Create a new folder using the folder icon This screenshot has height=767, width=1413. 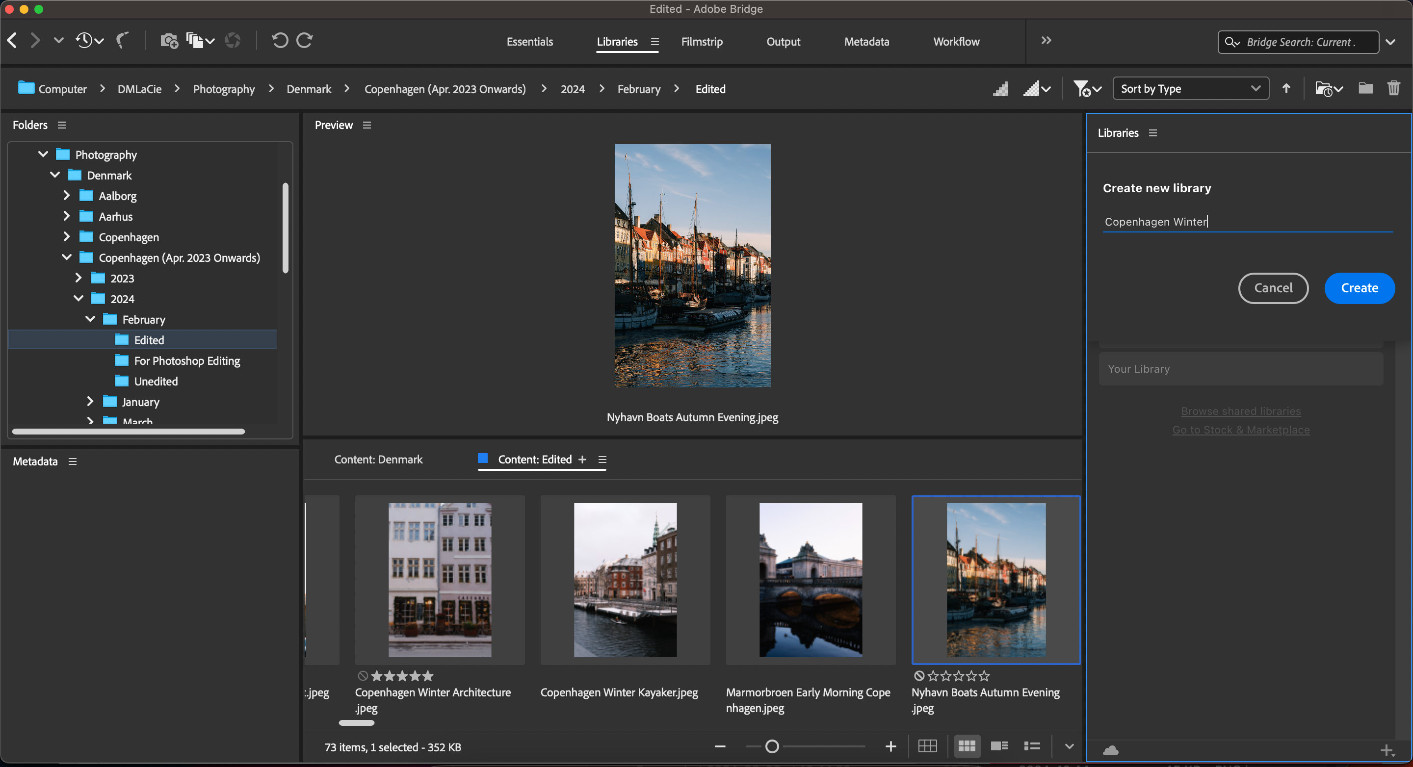click(x=1366, y=88)
